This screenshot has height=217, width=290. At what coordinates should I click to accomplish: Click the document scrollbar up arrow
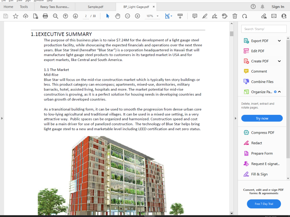pos(231,24)
